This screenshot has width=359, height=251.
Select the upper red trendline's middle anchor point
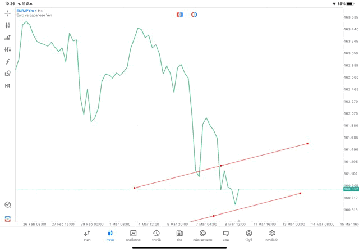coord(221,166)
